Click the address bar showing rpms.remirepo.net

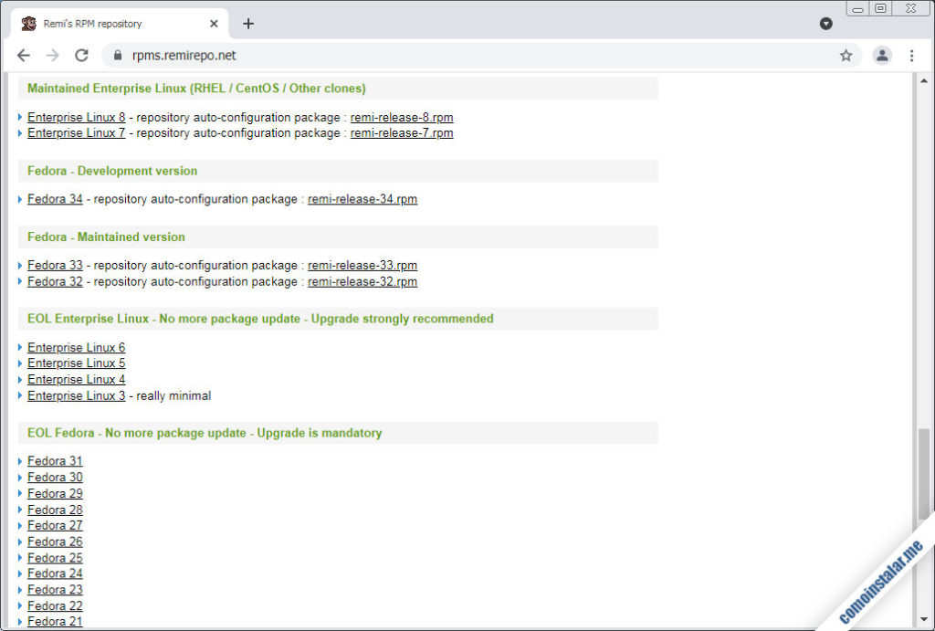pyautogui.click(x=457, y=56)
